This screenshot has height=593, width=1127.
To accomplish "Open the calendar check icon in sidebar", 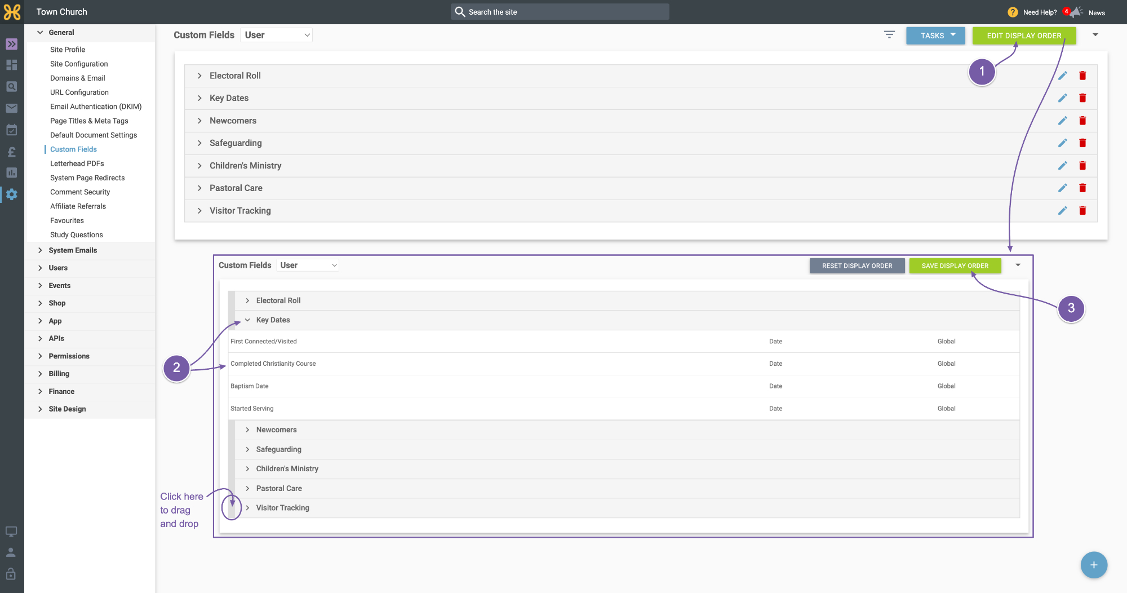I will (x=12, y=130).
